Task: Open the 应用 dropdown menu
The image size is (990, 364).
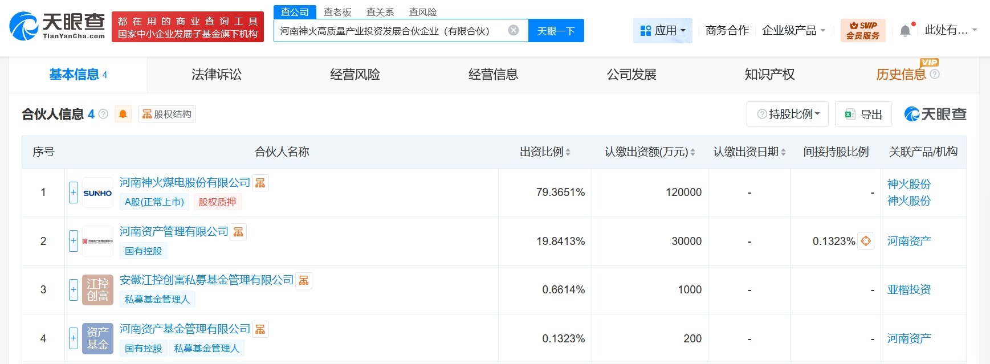Action: (662, 30)
